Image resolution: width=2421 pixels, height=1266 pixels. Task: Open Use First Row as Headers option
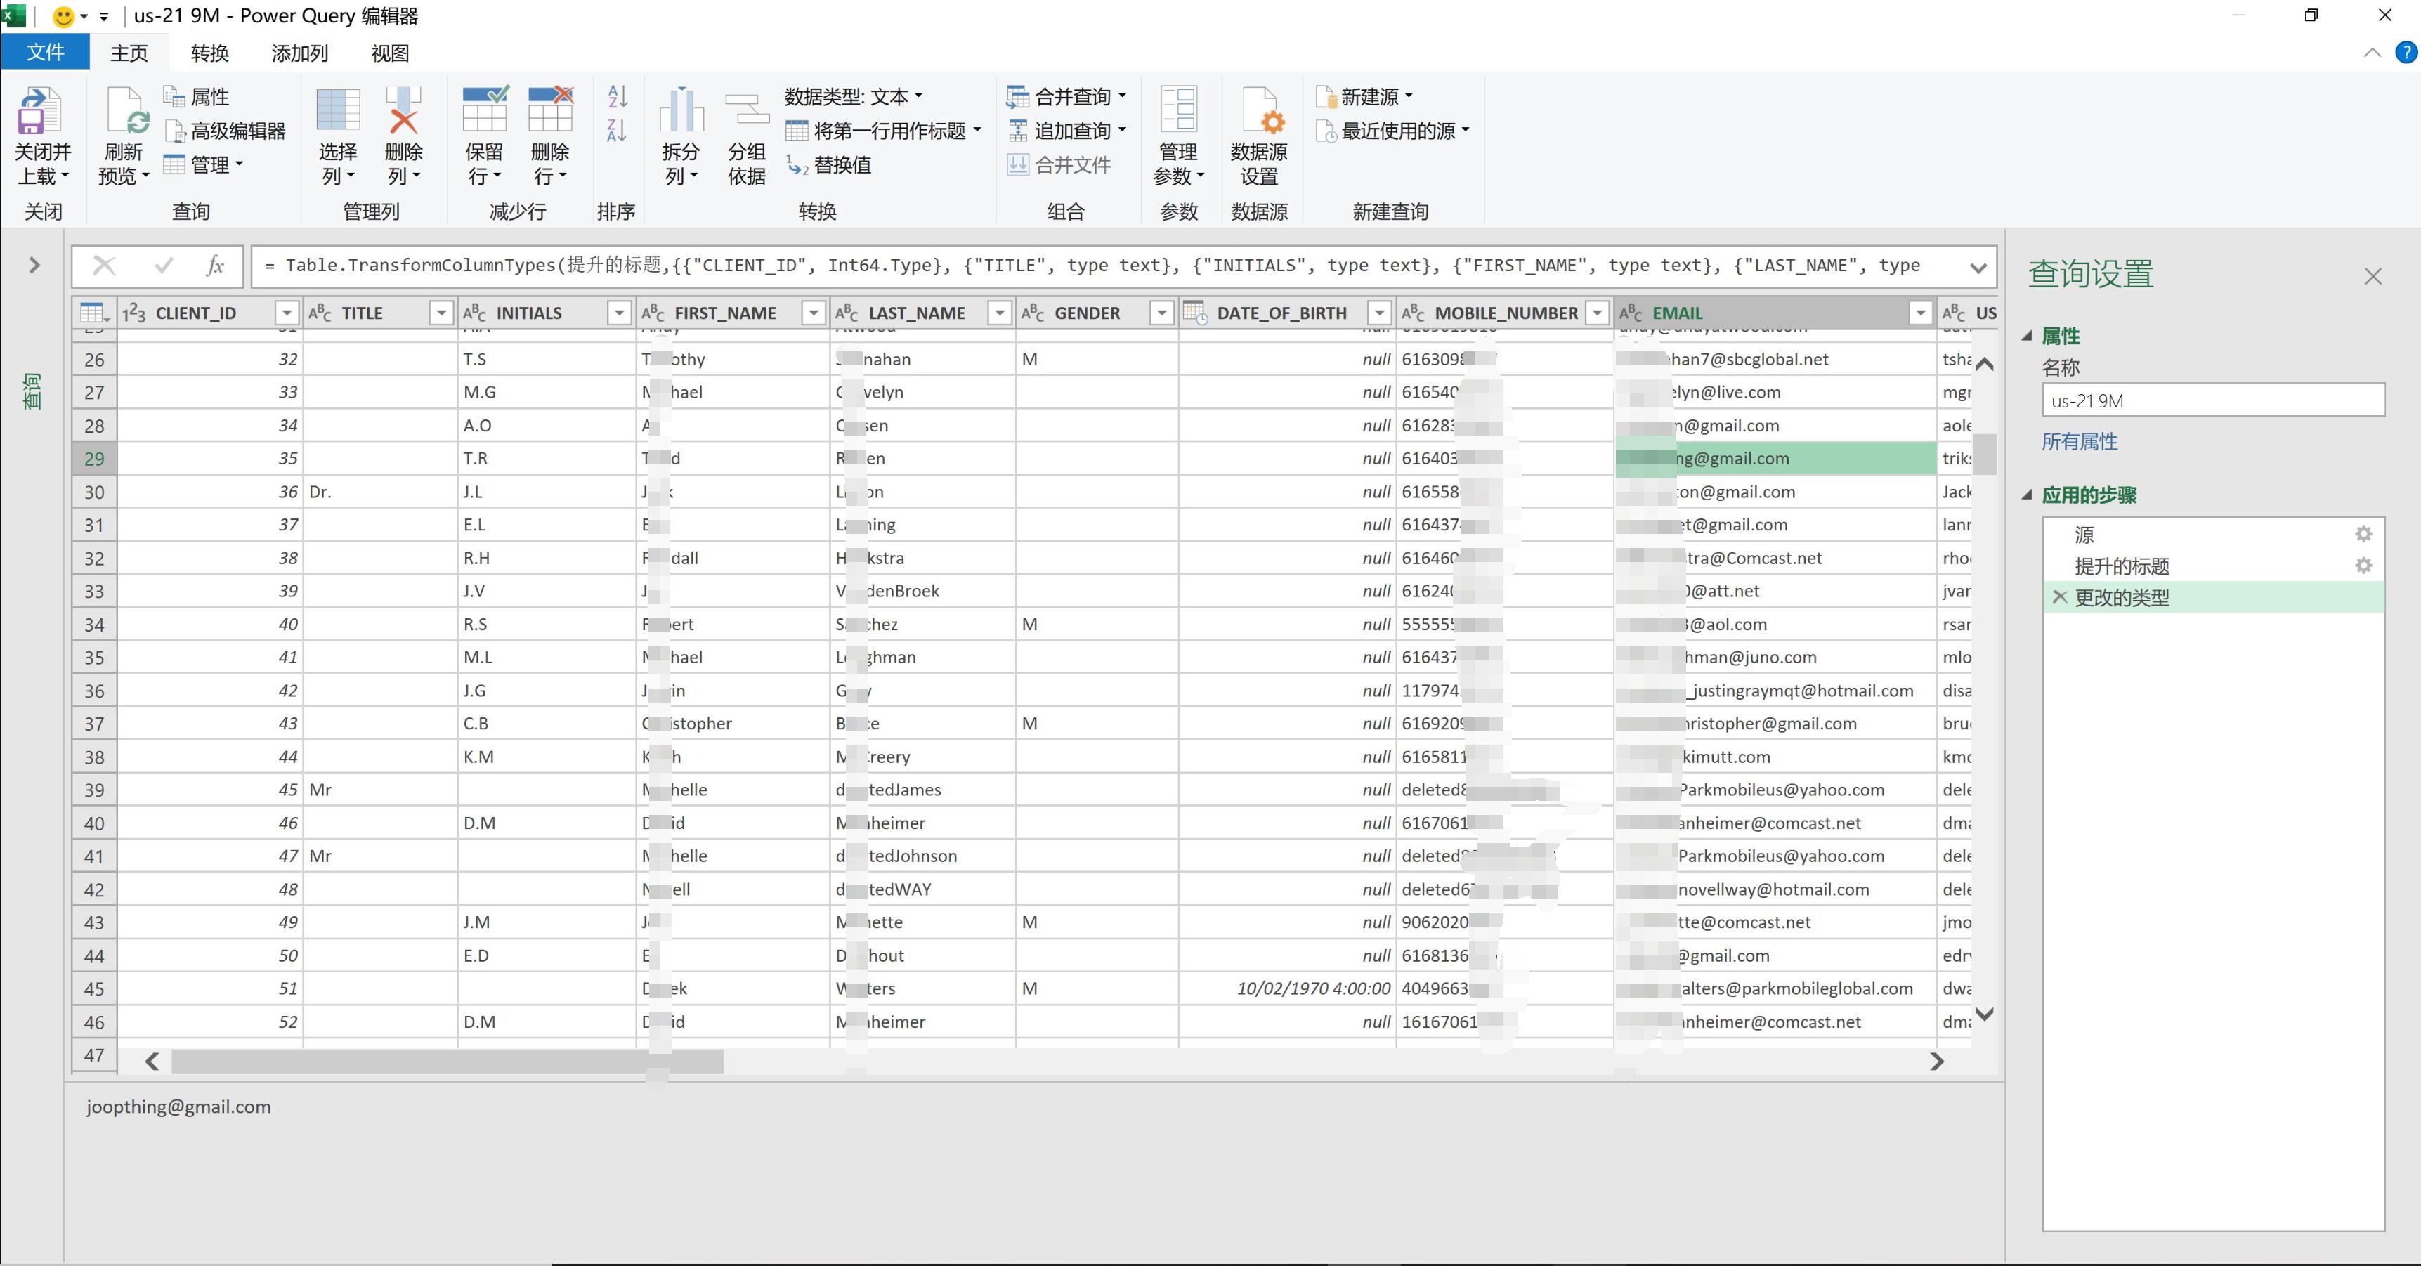point(883,131)
